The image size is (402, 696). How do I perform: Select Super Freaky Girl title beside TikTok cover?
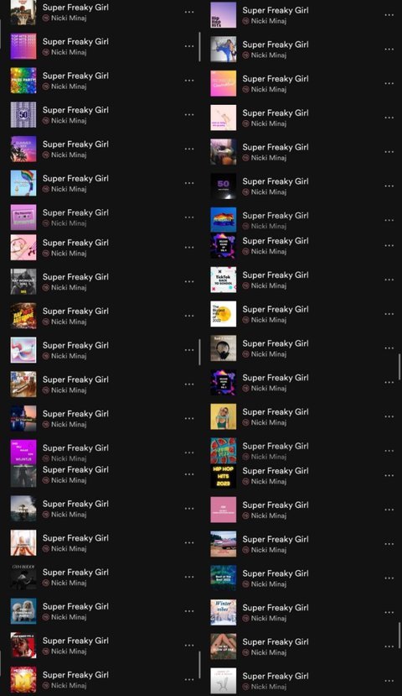(276, 275)
